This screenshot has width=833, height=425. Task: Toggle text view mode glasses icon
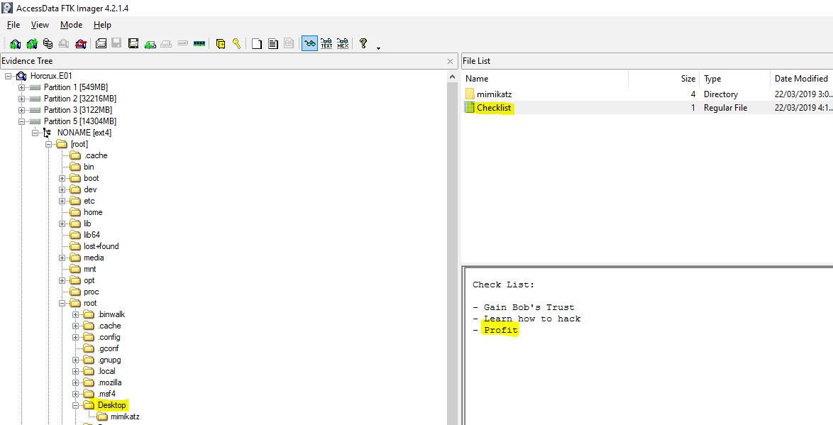(326, 43)
